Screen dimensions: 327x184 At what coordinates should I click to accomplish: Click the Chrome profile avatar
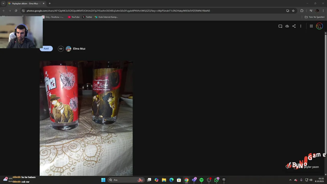point(317,11)
